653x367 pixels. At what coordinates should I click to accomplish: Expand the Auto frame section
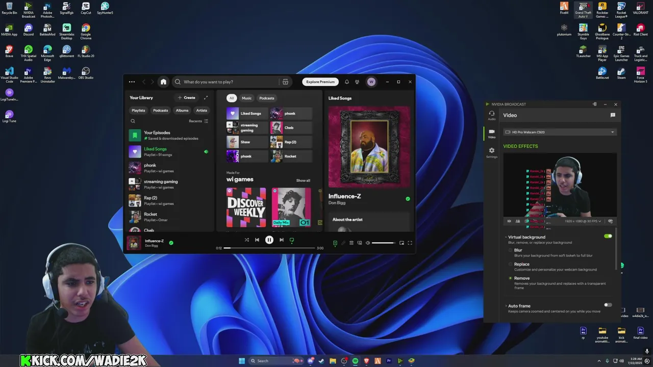pyautogui.click(x=506, y=306)
